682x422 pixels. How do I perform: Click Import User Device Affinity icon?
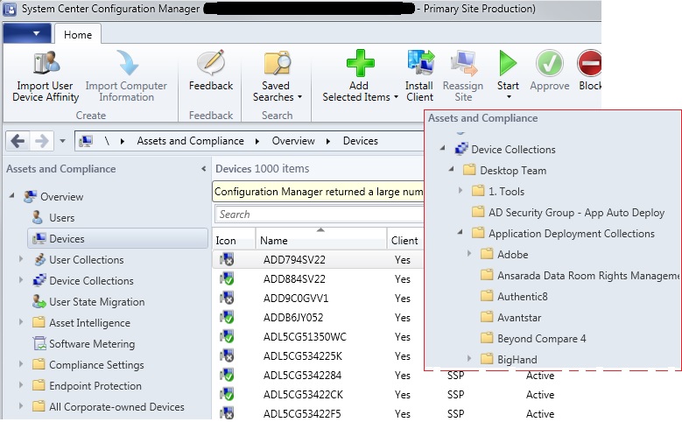pos(46,63)
